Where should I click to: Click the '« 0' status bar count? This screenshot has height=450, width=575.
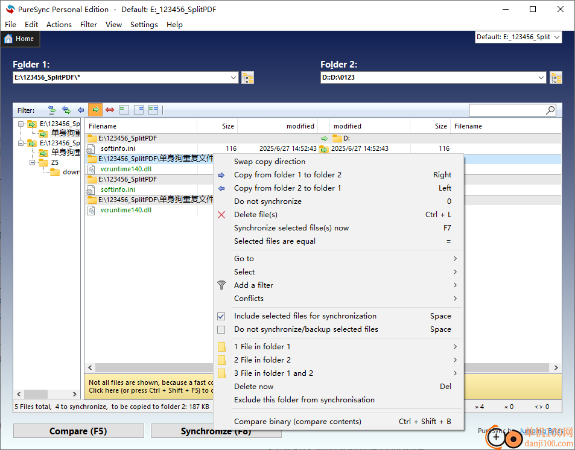509,407
